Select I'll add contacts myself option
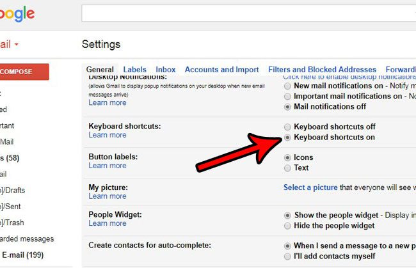The image size is (416, 268). (288, 256)
